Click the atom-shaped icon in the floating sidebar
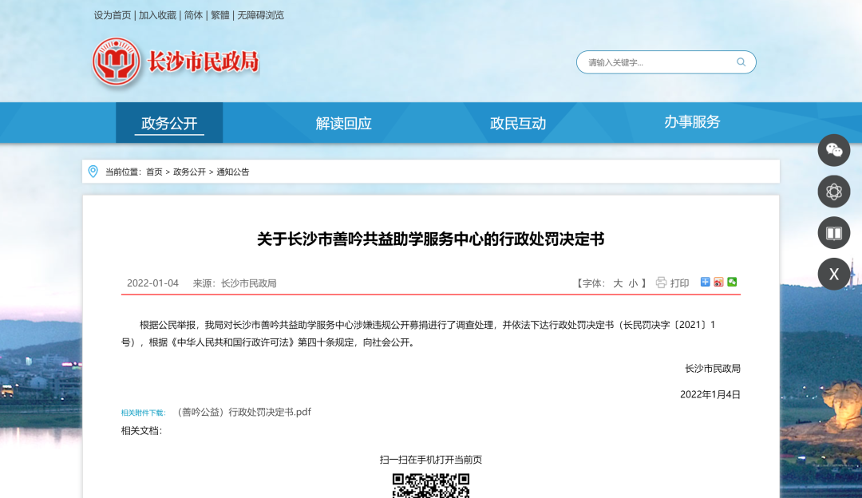The height and width of the screenshot is (498, 862). (834, 192)
